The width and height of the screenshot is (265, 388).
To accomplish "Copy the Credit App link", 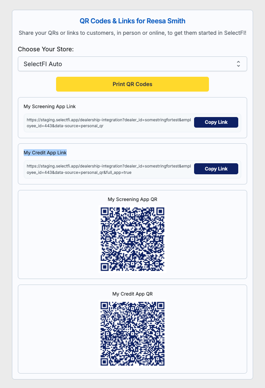I will tap(216, 169).
